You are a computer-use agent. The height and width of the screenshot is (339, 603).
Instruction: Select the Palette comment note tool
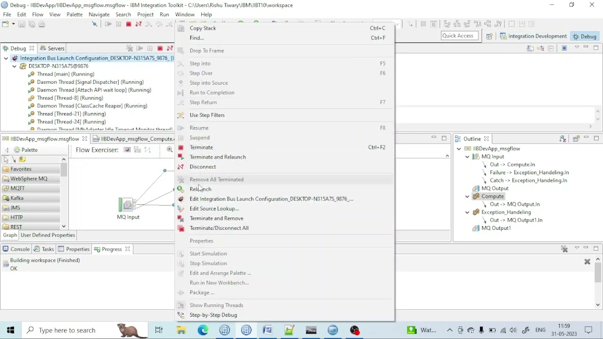pos(22,160)
